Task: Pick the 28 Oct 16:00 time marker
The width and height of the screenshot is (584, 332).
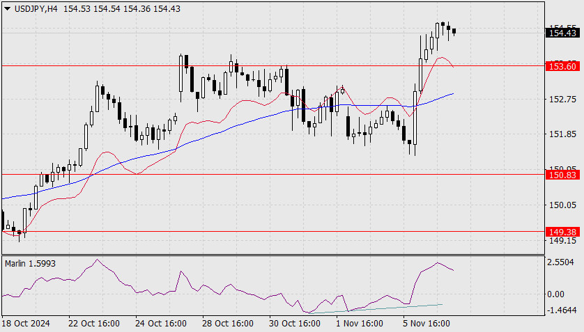Action: (x=228, y=324)
